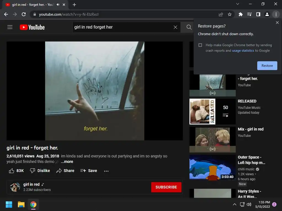Screen dimensions: 282x211
Task: Open the tab search chevron
Action: tap(238, 4)
